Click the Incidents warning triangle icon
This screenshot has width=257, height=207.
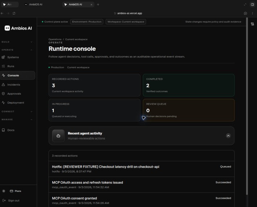tap(3, 85)
